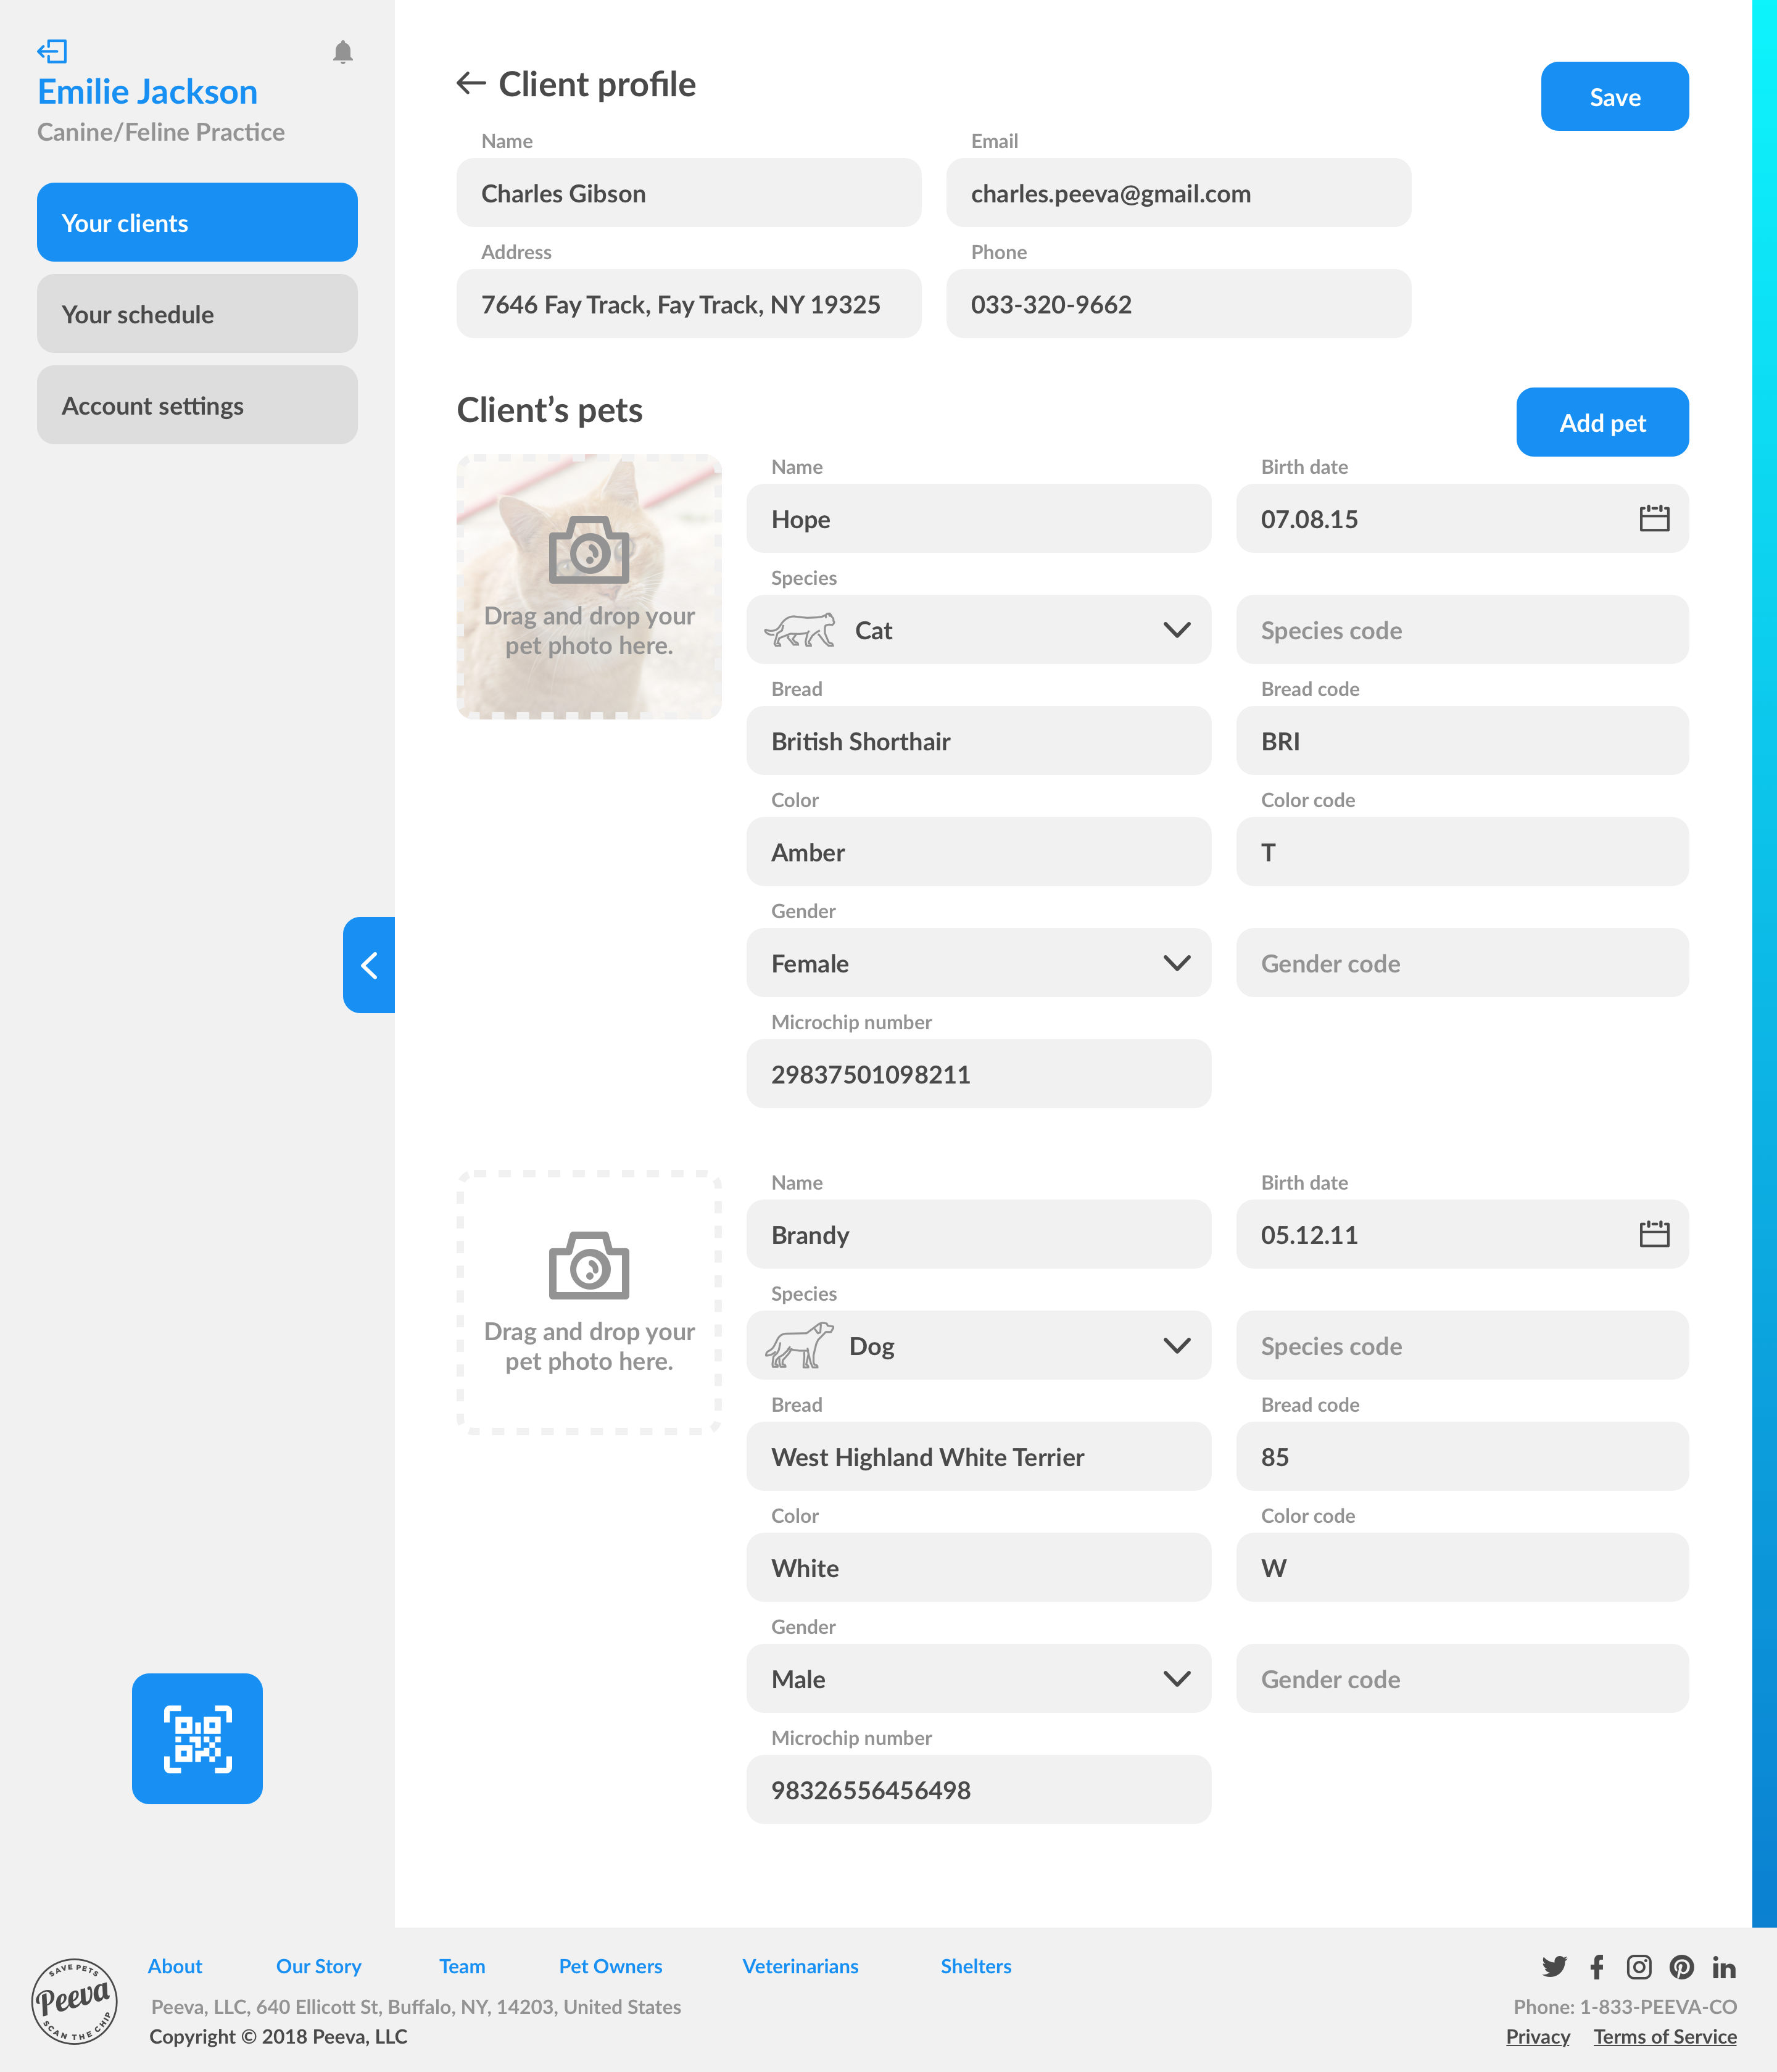Click the Peeva logo in the footer
Viewport: 1777px width, 2072px height.
click(74, 2000)
